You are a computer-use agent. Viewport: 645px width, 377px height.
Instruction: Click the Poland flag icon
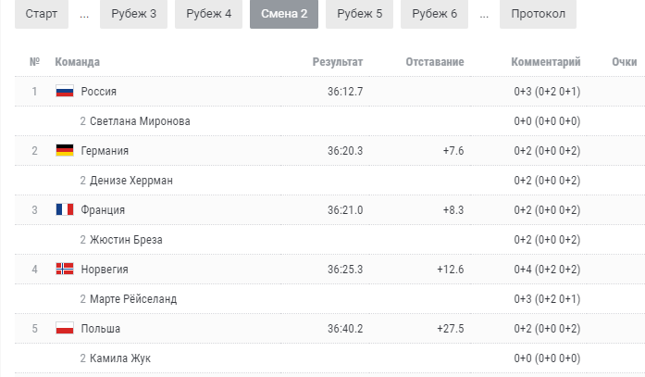click(x=65, y=328)
